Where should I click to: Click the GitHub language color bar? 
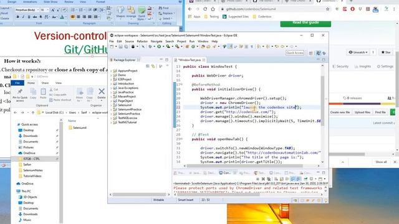pyautogui.click(x=362, y=104)
